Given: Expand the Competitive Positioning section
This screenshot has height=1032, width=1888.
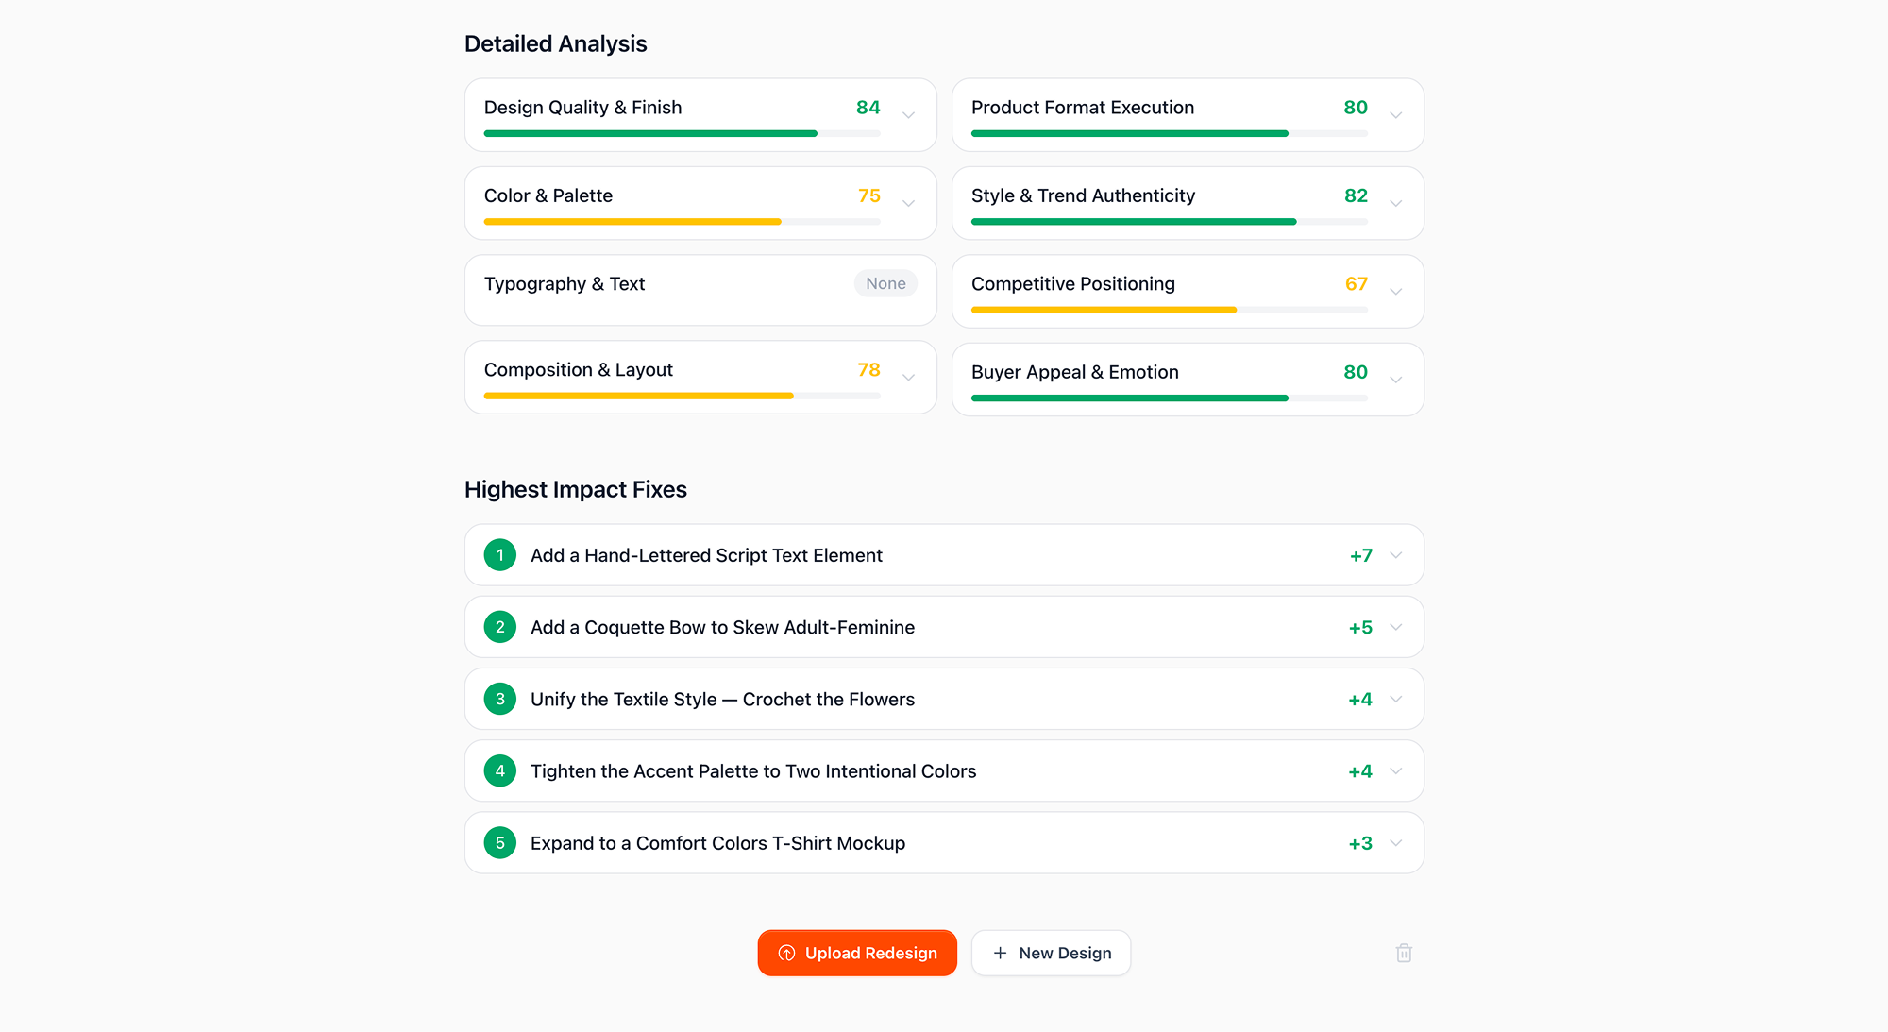Looking at the screenshot, I should click(x=1396, y=291).
